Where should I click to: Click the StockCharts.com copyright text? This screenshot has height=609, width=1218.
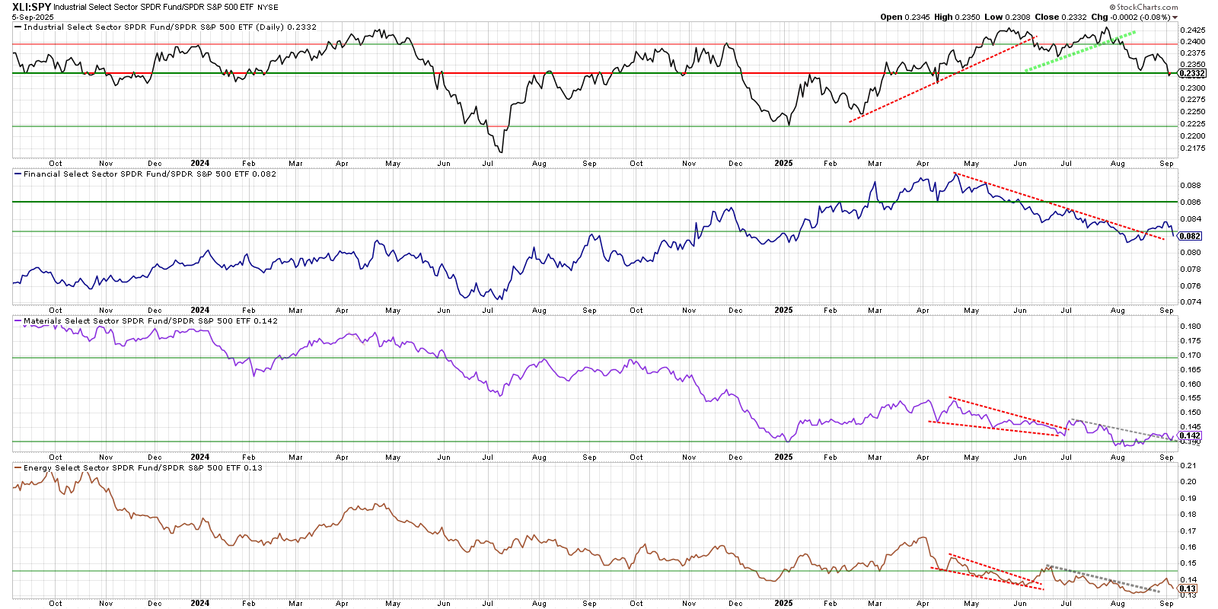[1143, 7]
